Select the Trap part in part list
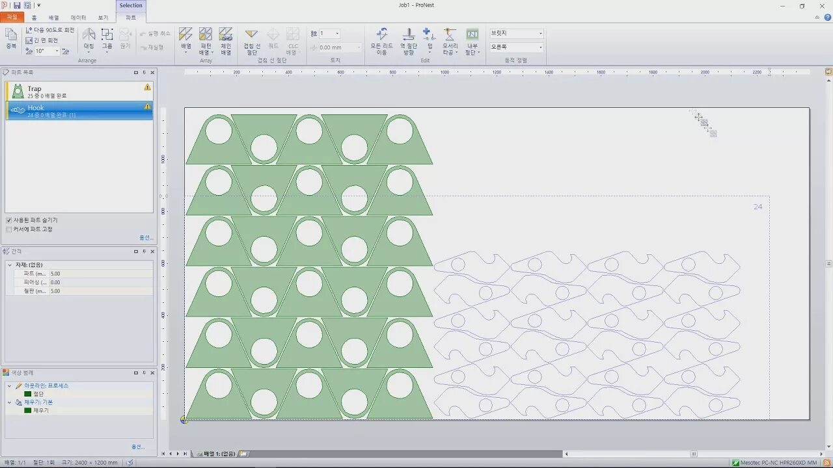Screen dimensions: 833x468 click(x=79, y=92)
